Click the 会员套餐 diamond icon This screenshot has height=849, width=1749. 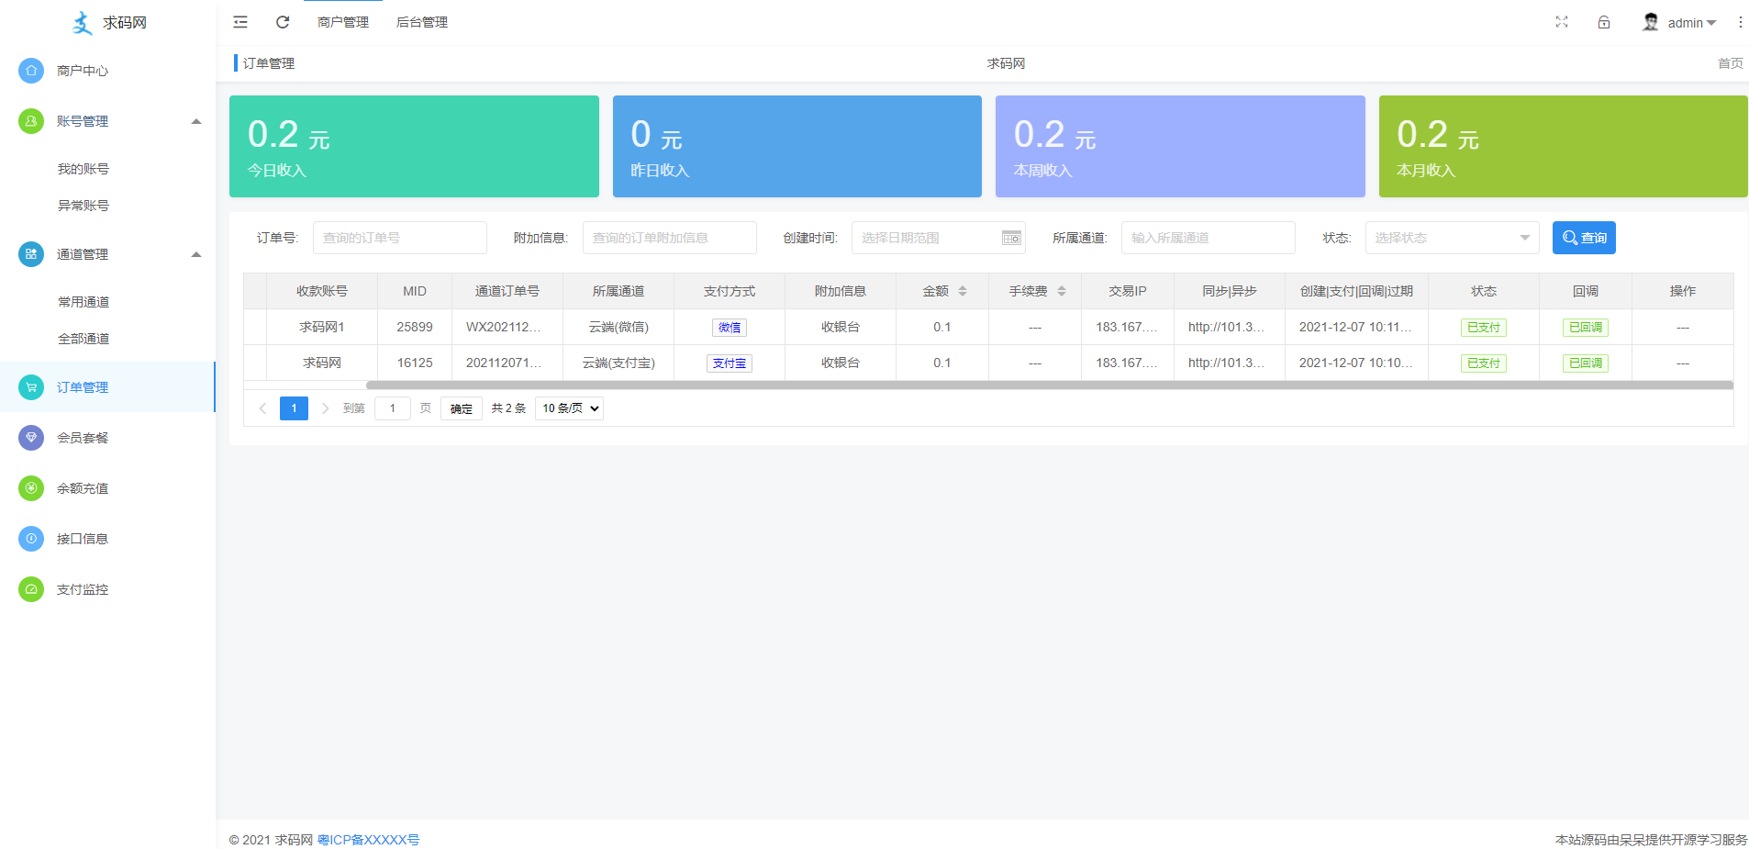tap(31, 438)
